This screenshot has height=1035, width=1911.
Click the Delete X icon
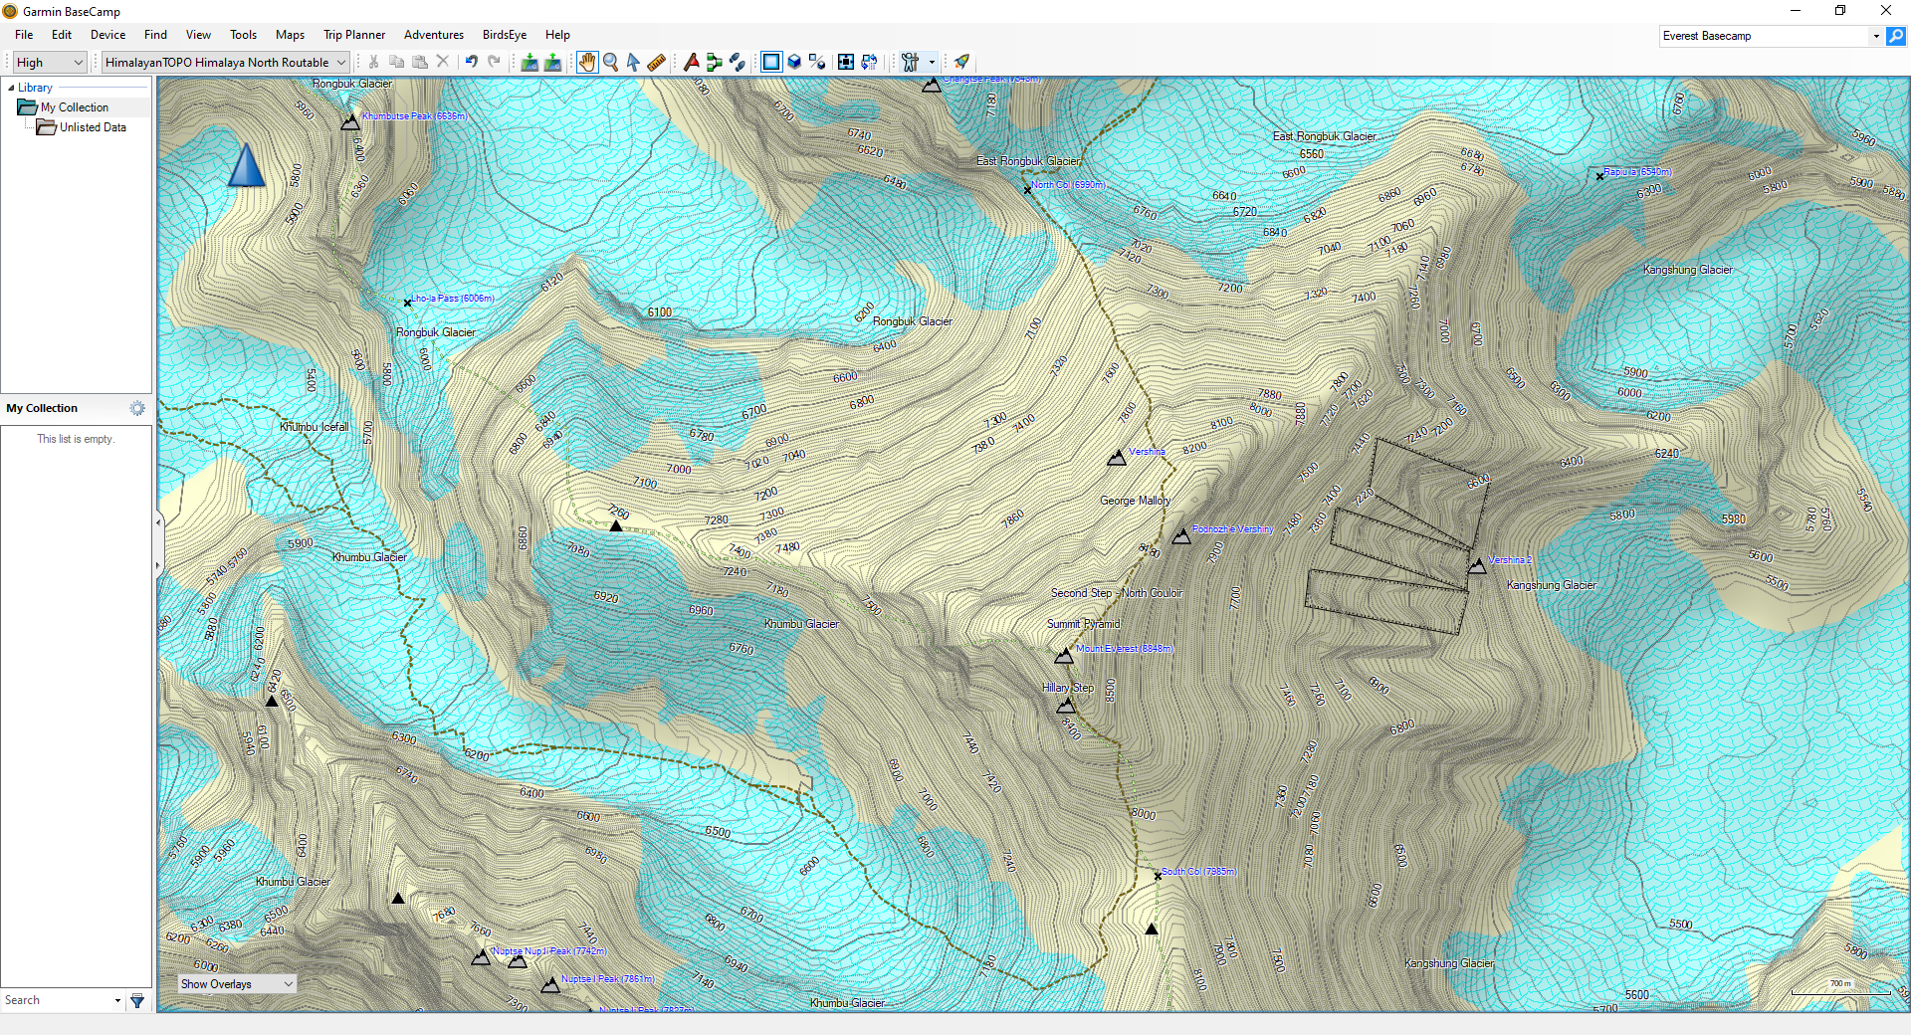tap(443, 62)
